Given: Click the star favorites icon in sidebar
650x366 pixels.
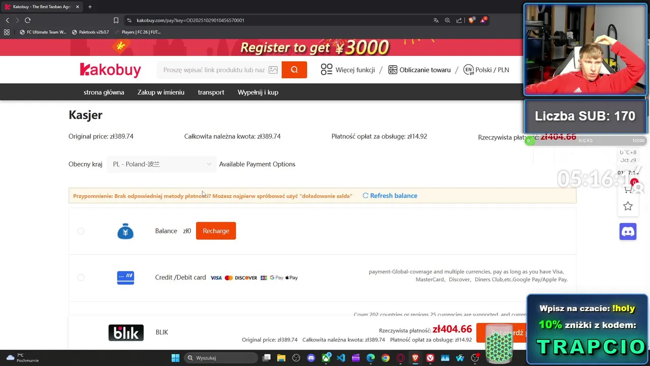Looking at the screenshot, I should [628, 206].
